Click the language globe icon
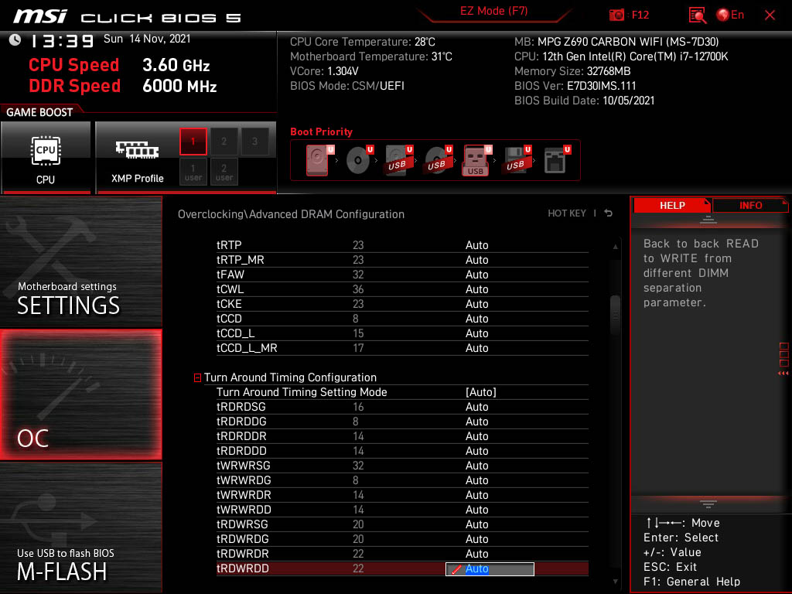Image resolution: width=792 pixels, height=594 pixels. coord(723,15)
